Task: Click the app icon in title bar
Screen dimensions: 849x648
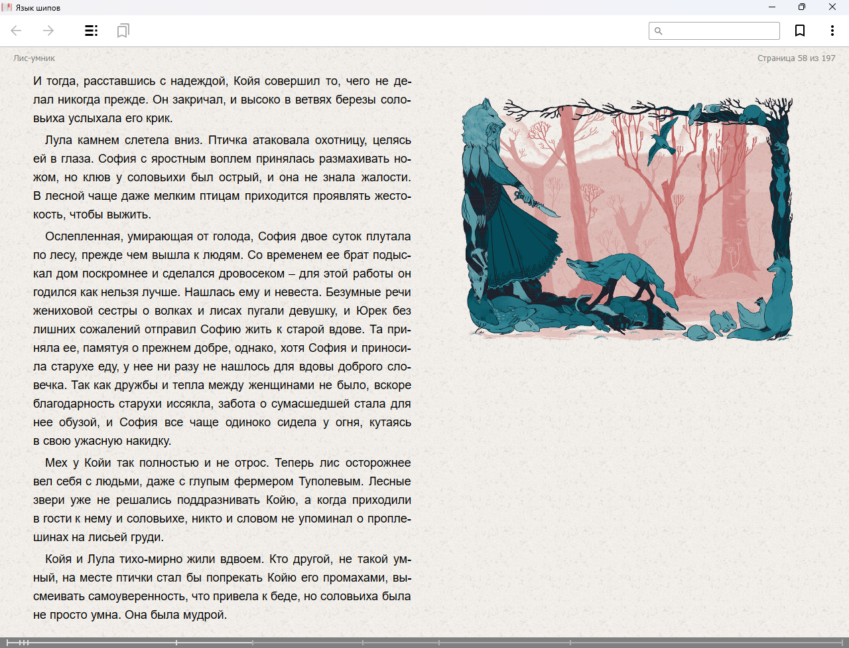Action: pos(7,7)
